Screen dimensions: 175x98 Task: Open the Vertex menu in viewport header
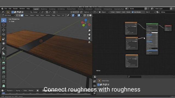48,15
